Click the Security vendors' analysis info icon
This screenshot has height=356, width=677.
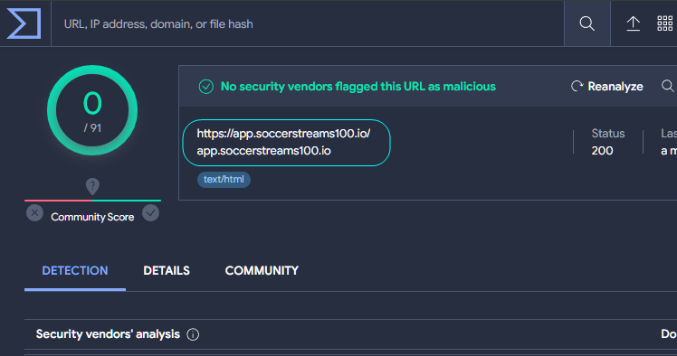pos(193,334)
